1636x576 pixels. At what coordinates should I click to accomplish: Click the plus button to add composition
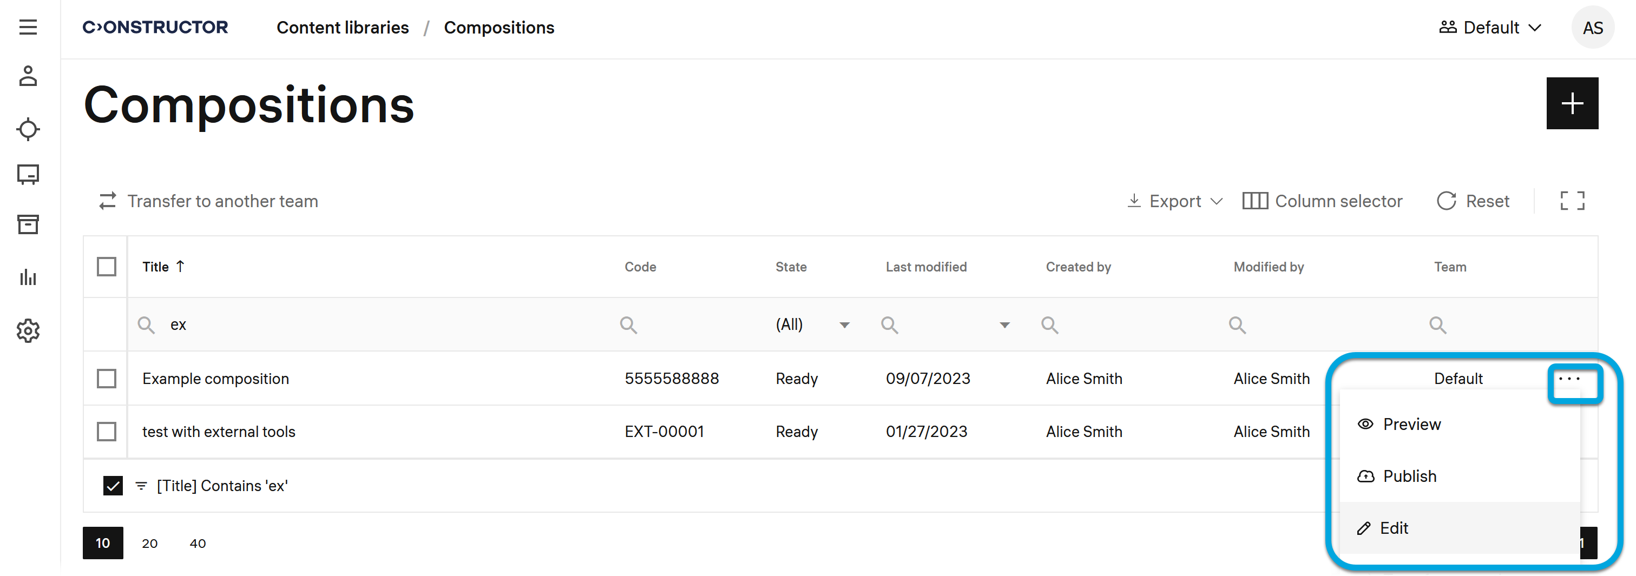[1572, 103]
